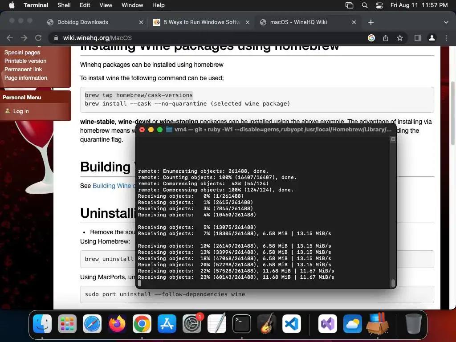Open the View menu

(106, 5)
